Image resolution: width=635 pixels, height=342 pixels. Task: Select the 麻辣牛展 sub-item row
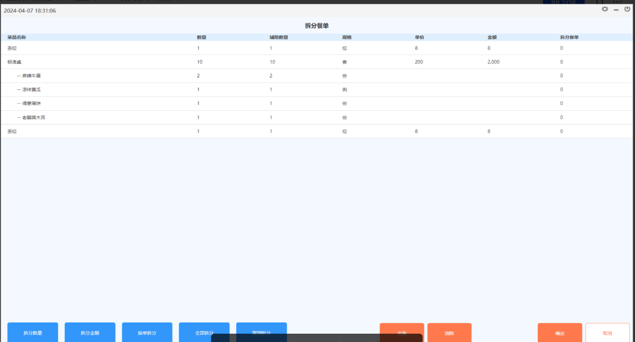coord(31,76)
